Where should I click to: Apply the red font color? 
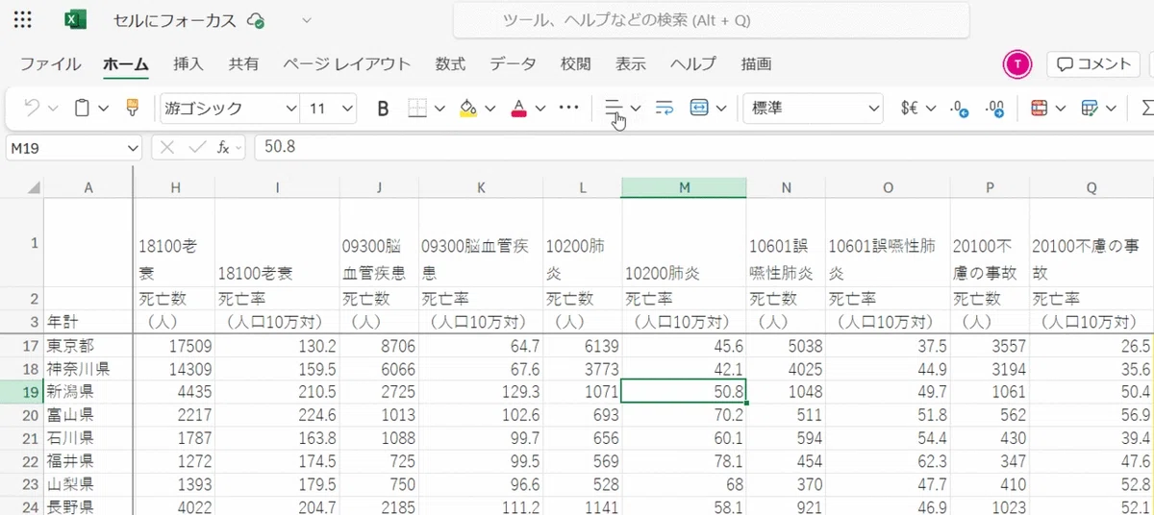(519, 109)
